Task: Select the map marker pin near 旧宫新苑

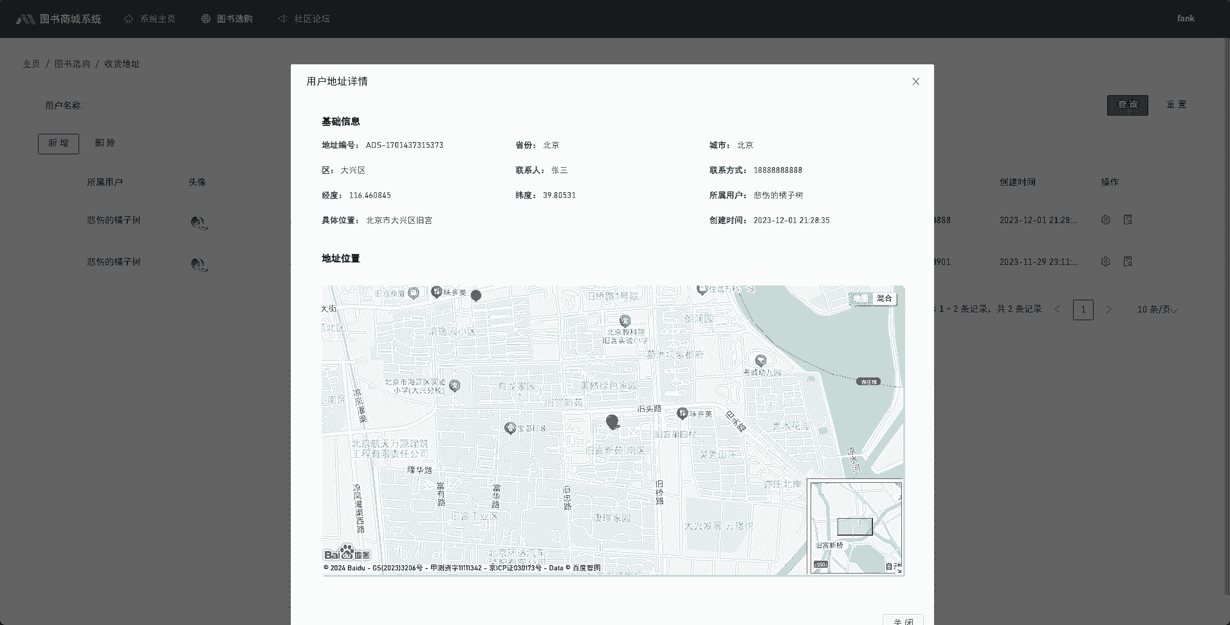Action: [x=612, y=421]
